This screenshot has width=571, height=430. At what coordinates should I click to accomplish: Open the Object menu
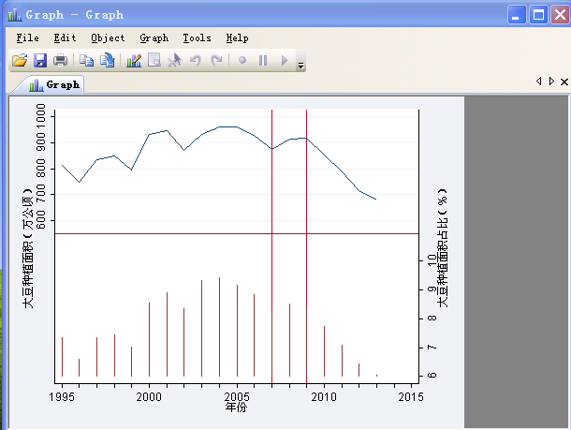108,38
